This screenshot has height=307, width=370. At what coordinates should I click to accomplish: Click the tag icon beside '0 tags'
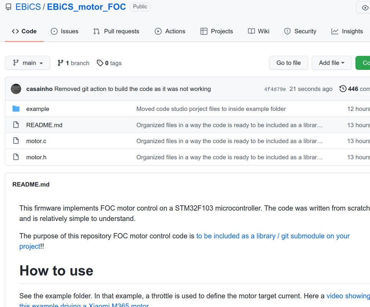click(x=100, y=63)
